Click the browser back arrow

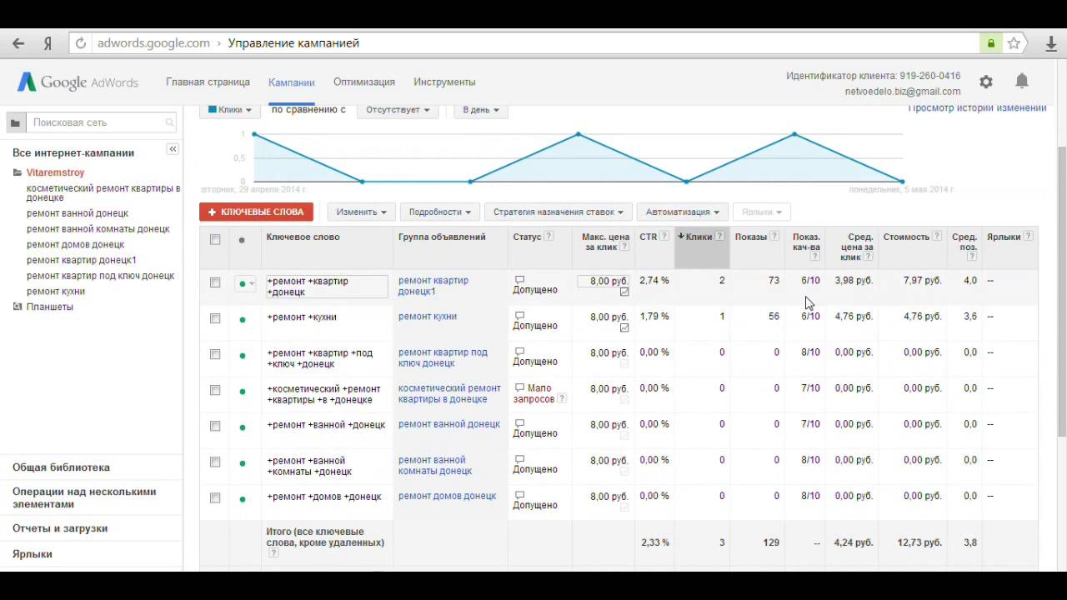pos(18,43)
